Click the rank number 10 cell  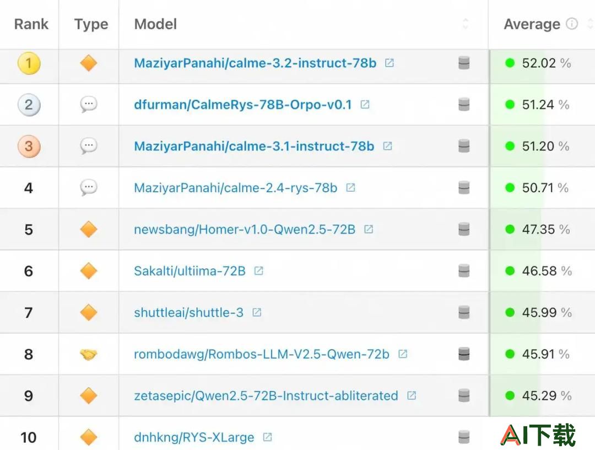[29, 437]
